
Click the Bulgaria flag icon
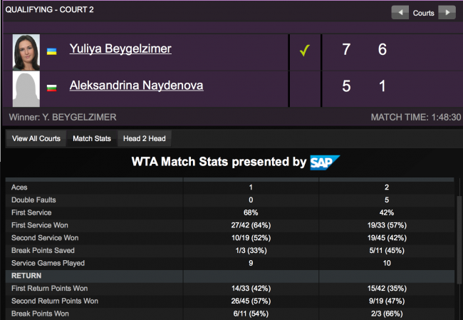click(51, 88)
